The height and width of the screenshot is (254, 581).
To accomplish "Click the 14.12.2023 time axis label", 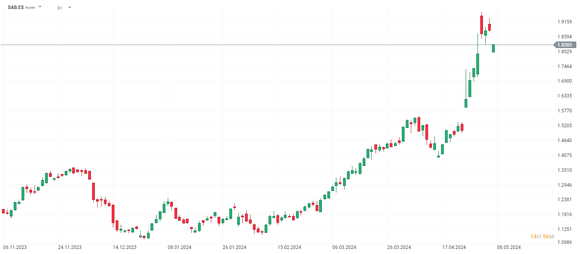I will coord(125,247).
